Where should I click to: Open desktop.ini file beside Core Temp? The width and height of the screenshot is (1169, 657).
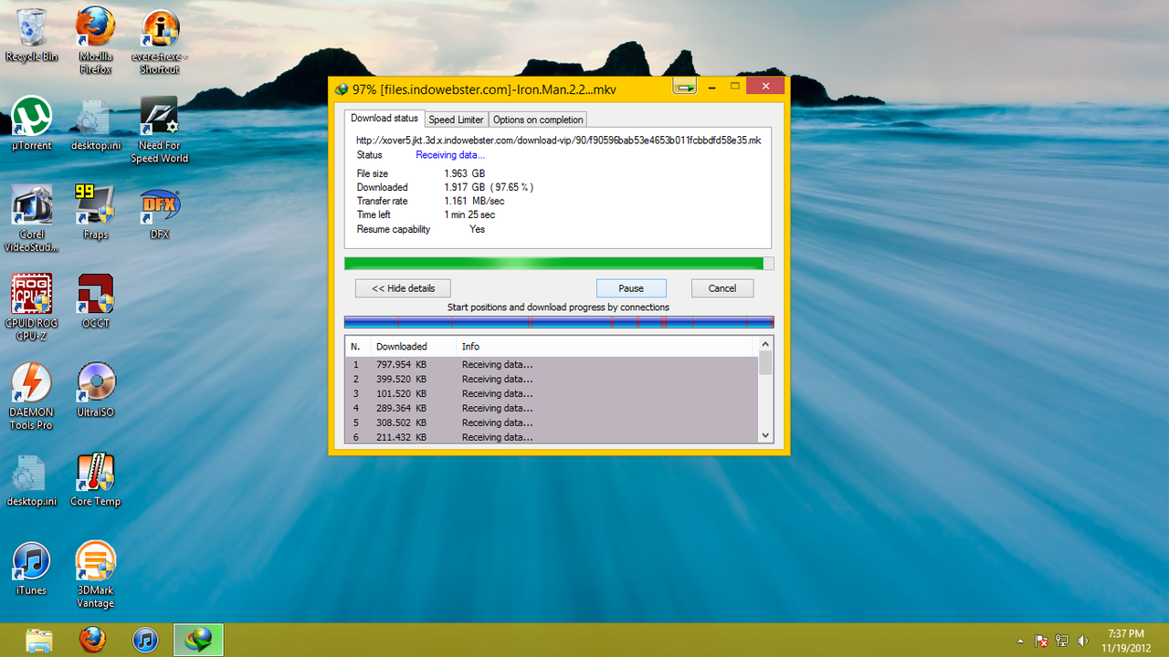tap(31, 479)
